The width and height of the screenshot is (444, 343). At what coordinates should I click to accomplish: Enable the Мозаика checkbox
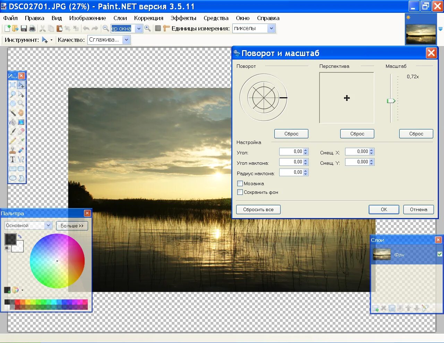click(x=240, y=183)
